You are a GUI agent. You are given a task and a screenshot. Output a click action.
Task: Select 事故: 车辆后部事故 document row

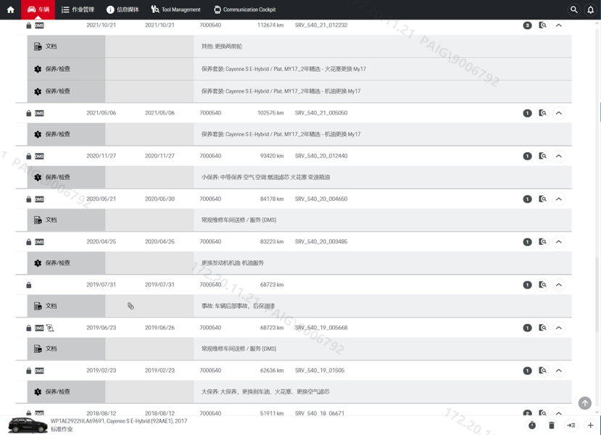pyautogui.click(x=299, y=306)
